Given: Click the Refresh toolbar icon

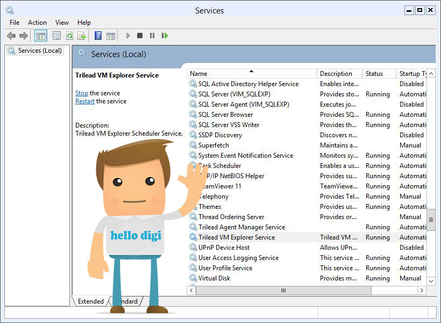Looking at the screenshot, I should click(69, 36).
